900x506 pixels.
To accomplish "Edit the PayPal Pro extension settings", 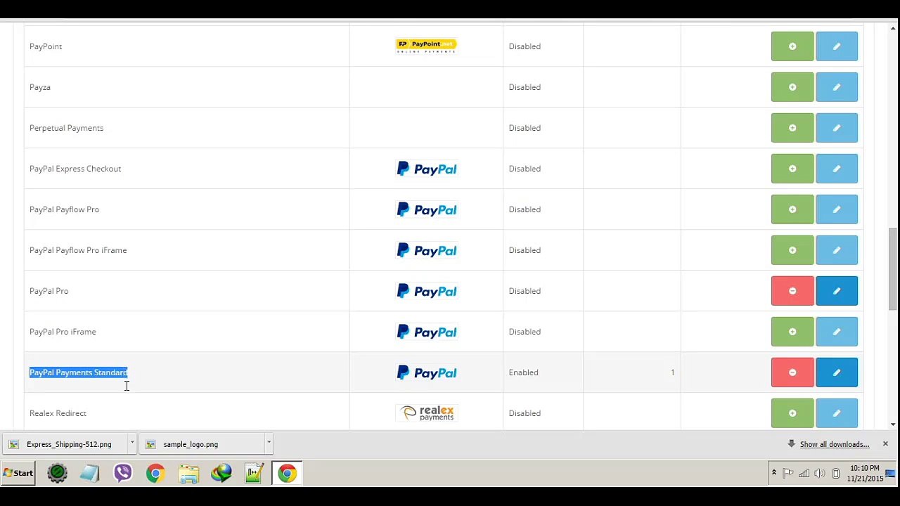I will (836, 291).
